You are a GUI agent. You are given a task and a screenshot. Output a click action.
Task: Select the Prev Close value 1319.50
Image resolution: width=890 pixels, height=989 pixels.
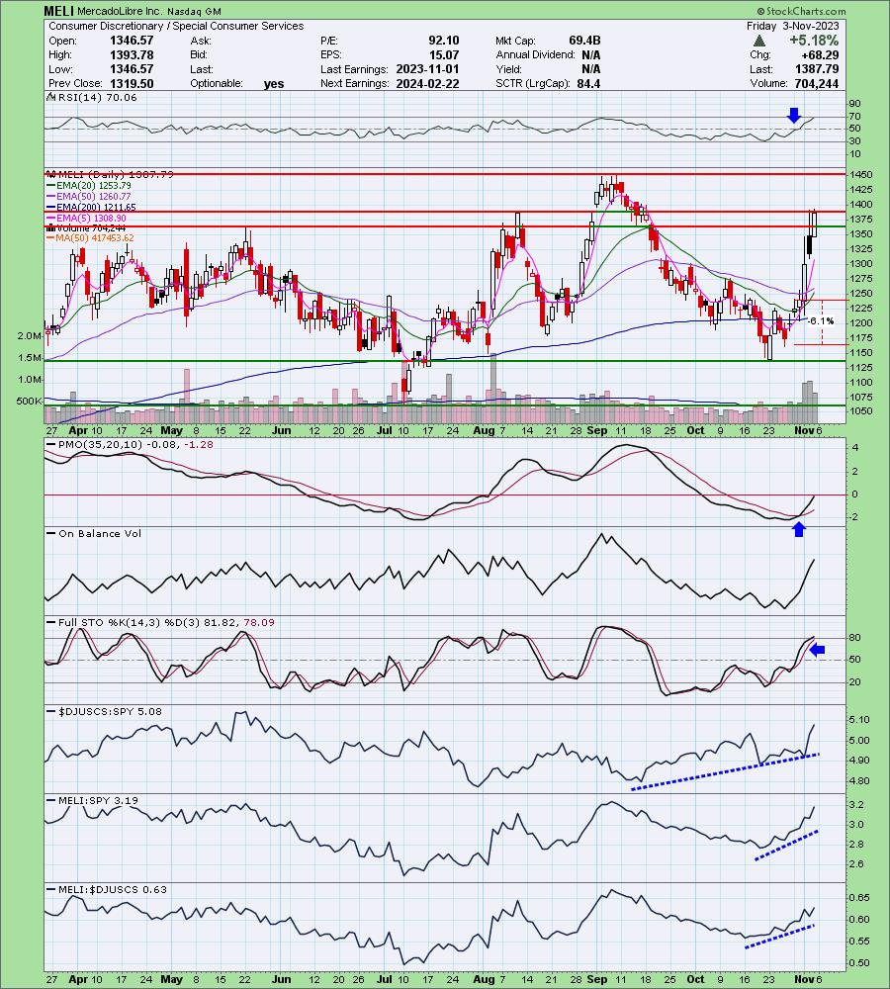pos(132,84)
